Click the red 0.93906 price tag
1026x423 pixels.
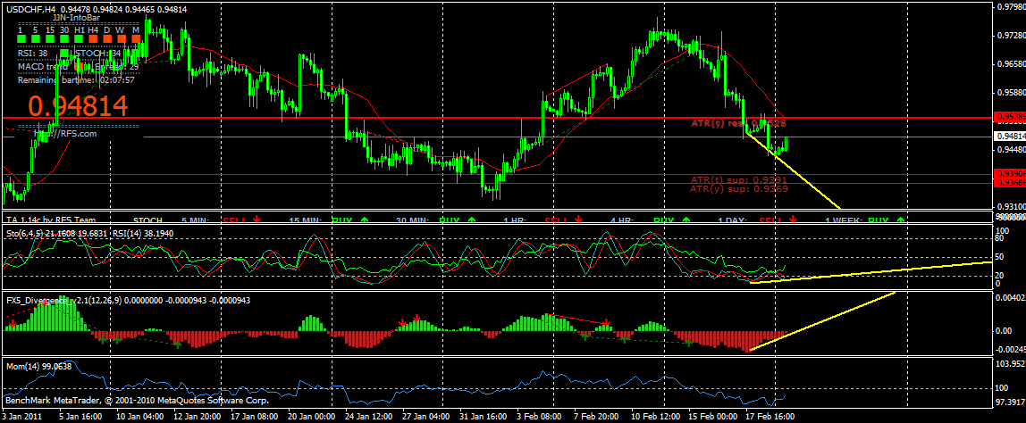1008,173
